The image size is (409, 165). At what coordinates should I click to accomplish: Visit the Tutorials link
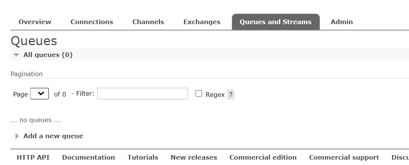click(x=143, y=157)
